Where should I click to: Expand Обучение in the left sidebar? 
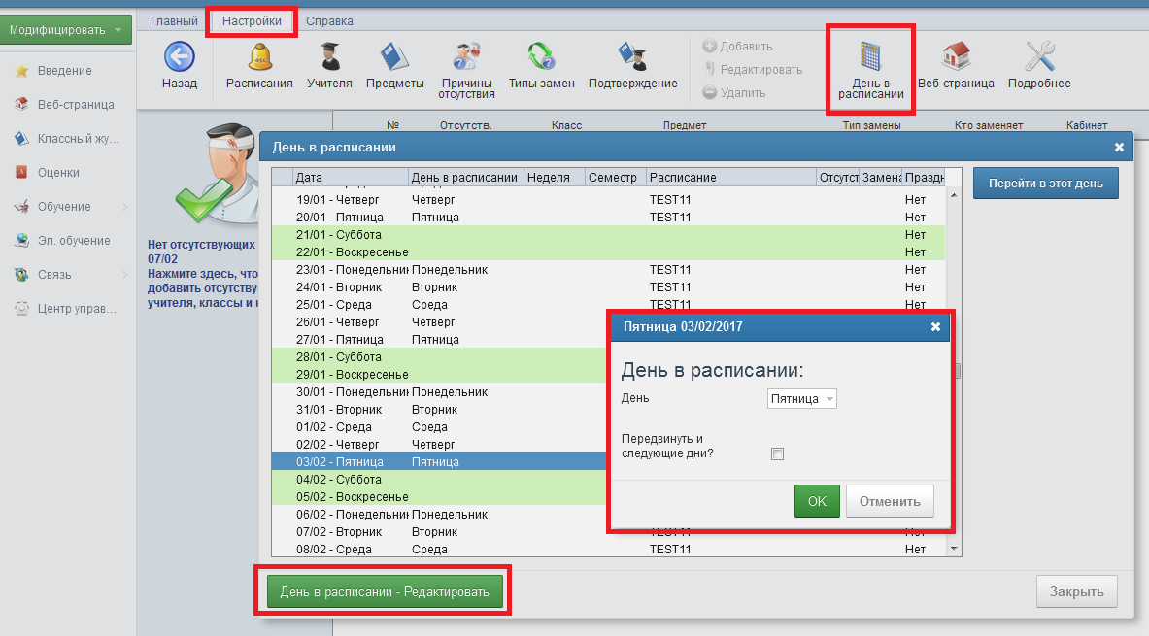[x=66, y=207]
